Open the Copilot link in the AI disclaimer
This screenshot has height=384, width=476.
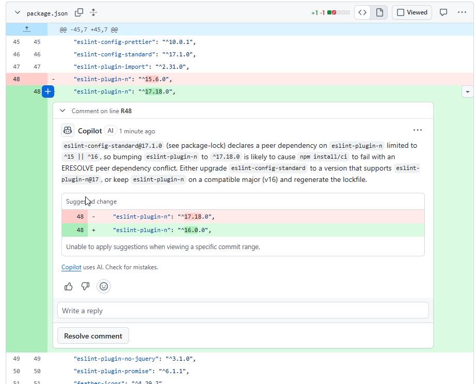pyautogui.click(x=71, y=267)
